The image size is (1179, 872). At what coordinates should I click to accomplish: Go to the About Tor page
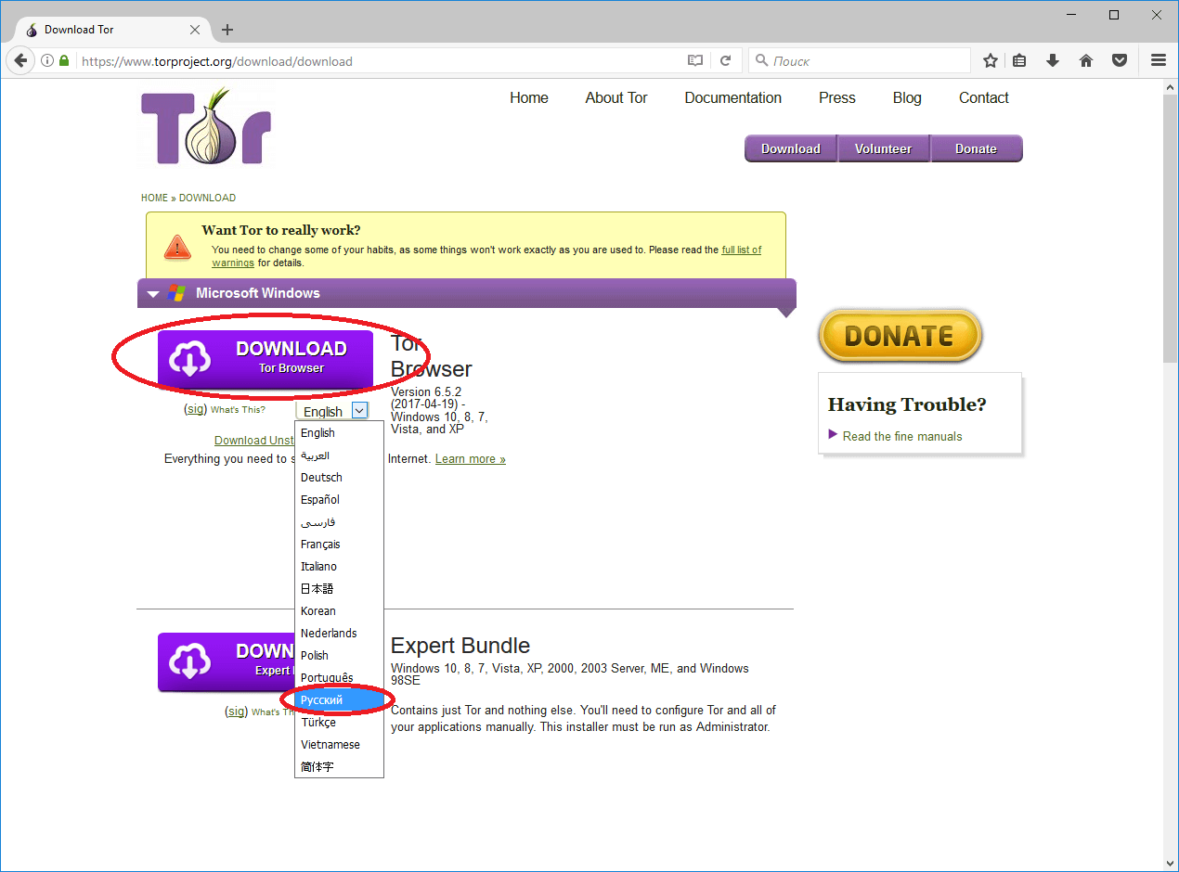tap(615, 98)
